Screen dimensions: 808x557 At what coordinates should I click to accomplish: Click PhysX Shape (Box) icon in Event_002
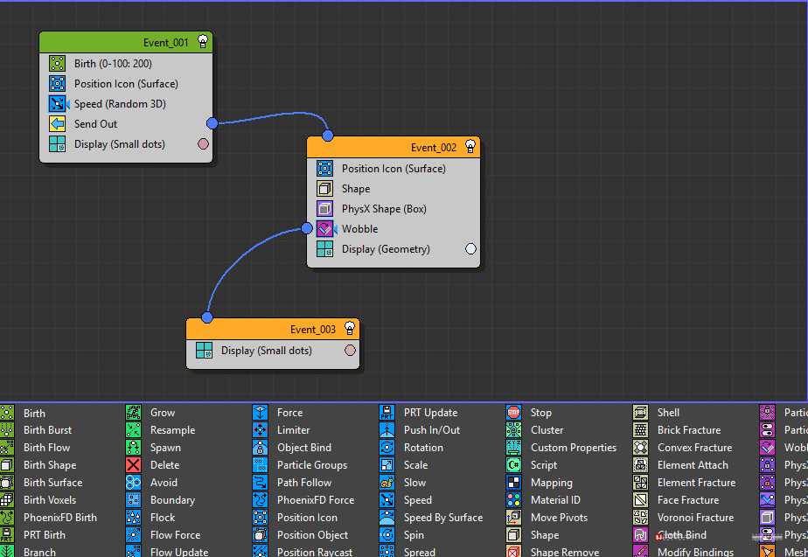coord(324,208)
